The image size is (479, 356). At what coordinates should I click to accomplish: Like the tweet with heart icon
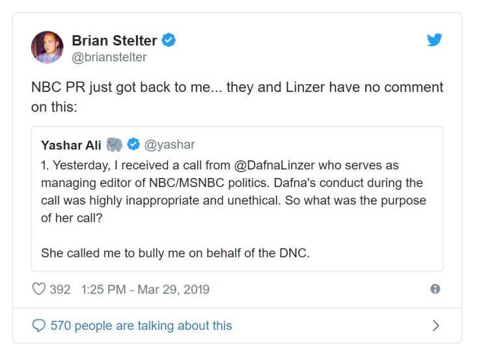(x=39, y=289)
